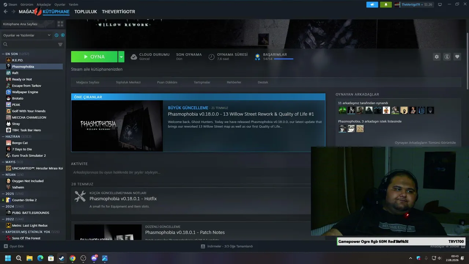This screenshot has height=264, width=469.
Task: Click the library search magnifier icon
Action: tap(5, 44)
